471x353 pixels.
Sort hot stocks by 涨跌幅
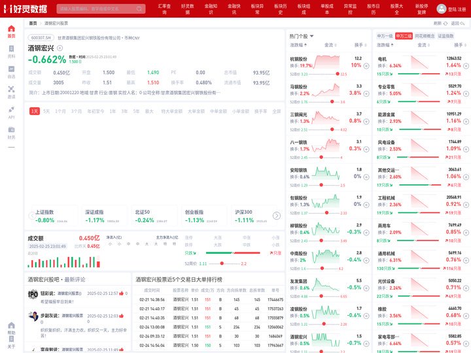click(x=298, y=45)
